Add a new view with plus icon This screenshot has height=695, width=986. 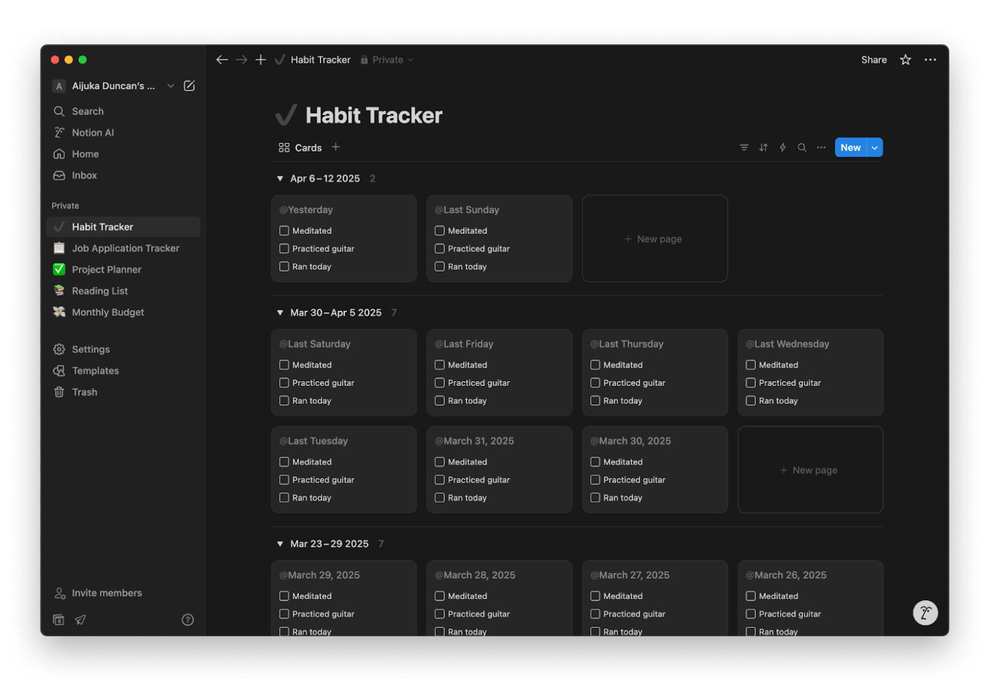click(x=336, y=147)
